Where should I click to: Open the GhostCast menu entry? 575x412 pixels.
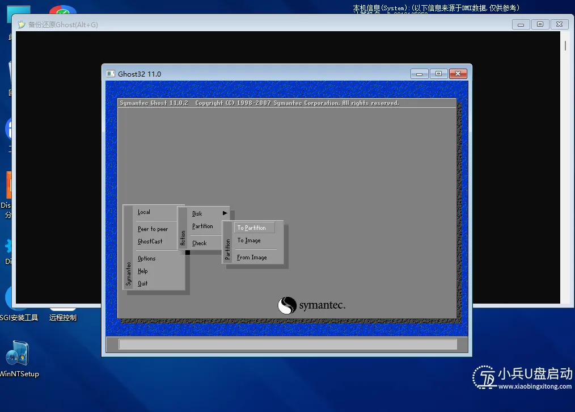point(150,241)
